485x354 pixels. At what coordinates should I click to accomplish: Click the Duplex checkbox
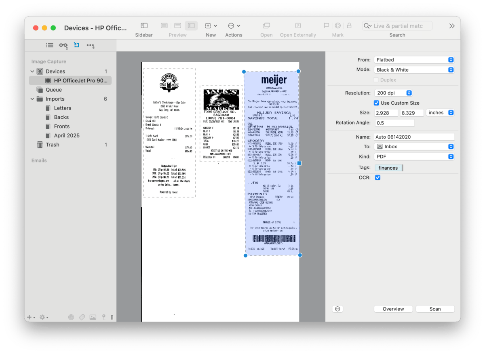[377, 80]
